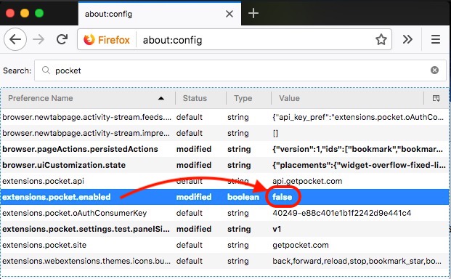Click the yellow minimize window button

(25, 13)
